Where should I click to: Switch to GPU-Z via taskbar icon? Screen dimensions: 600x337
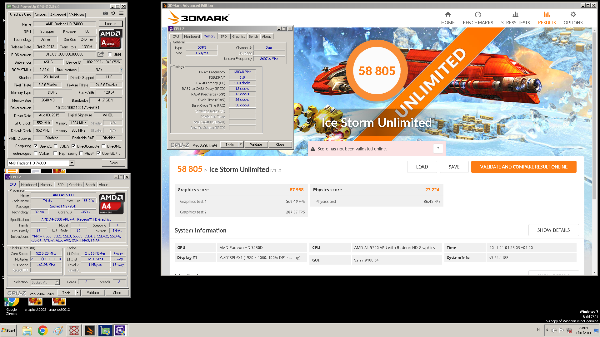(105, 330)
